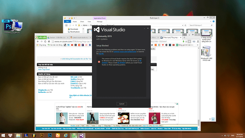Click the Cancel button in Visual Studio setup

coord(121,104)
